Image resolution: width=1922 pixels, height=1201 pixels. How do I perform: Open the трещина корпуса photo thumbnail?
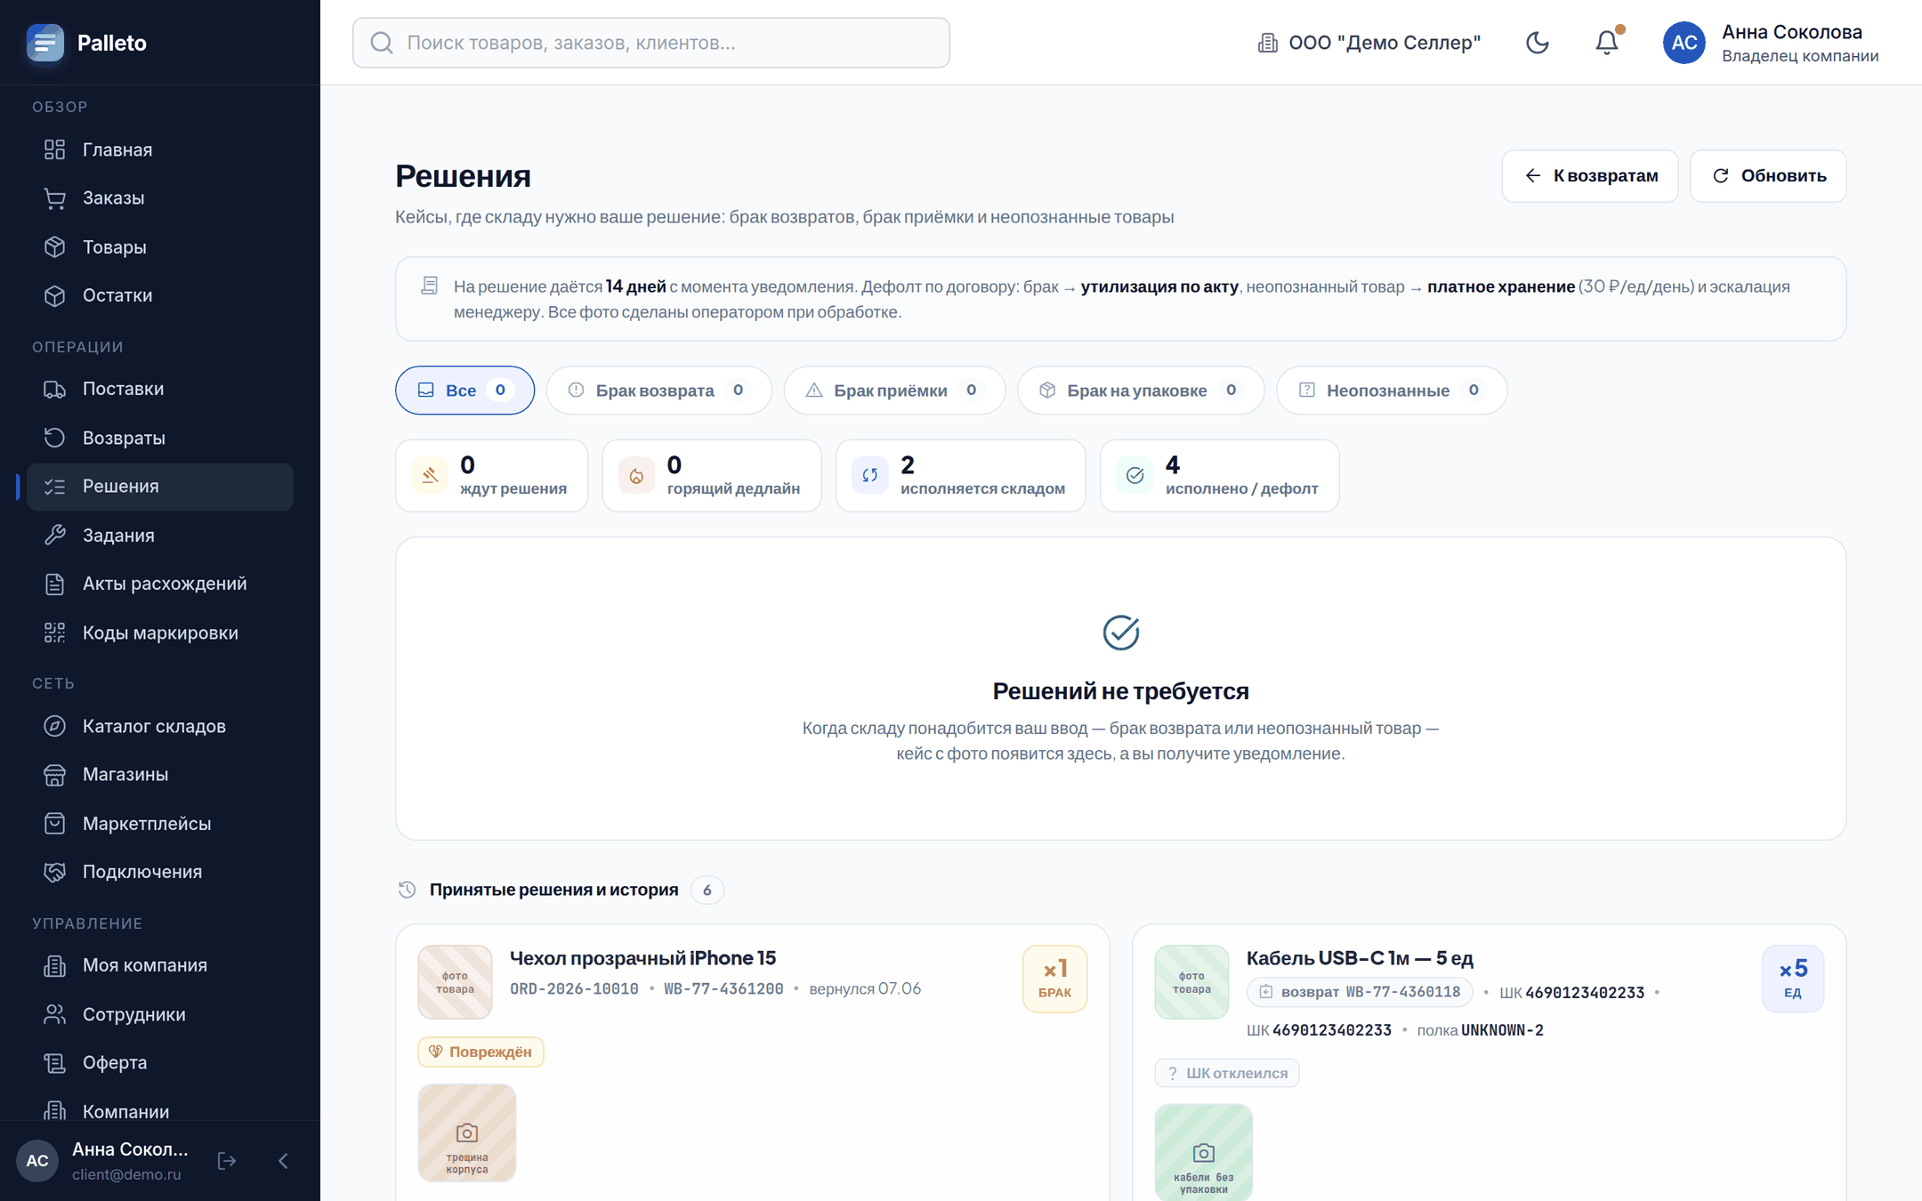pyautogui.click(x=467, y=1132)
